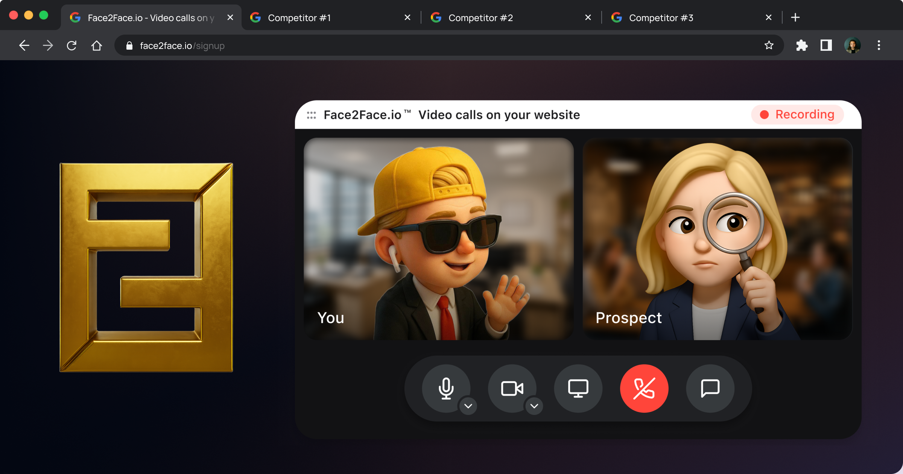Screen dimensions: 903x474
Task: Open the chat bubble panel
Action: tap(710, 388)
